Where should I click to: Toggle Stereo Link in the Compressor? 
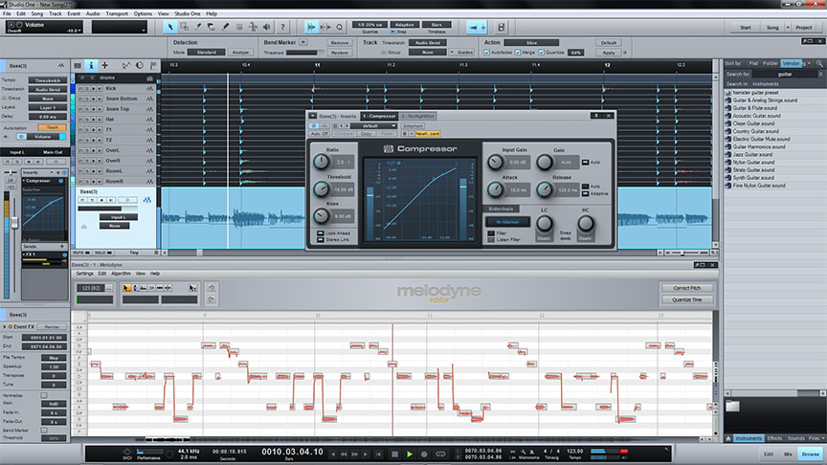click(x=321, y=239)
